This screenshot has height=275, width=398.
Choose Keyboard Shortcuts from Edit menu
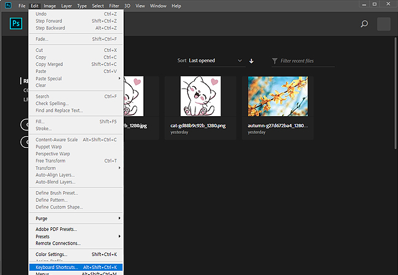[x=76, y=267]
